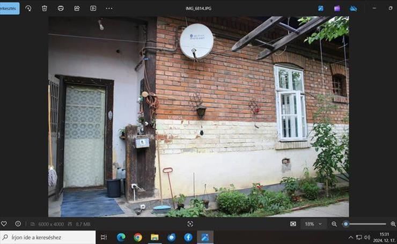Print the photo with the printer icon
Viewport: 397px width, 244px height.
pyautogui.click(x=61, y=8)
